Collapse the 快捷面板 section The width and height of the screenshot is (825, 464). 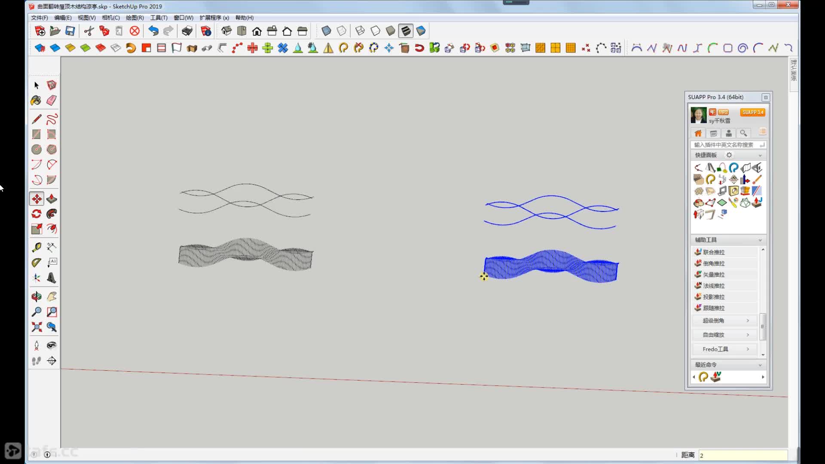click(x=760, y=156)
